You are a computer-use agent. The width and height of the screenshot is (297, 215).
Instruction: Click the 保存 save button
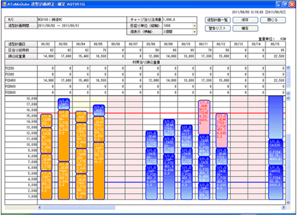245,20
